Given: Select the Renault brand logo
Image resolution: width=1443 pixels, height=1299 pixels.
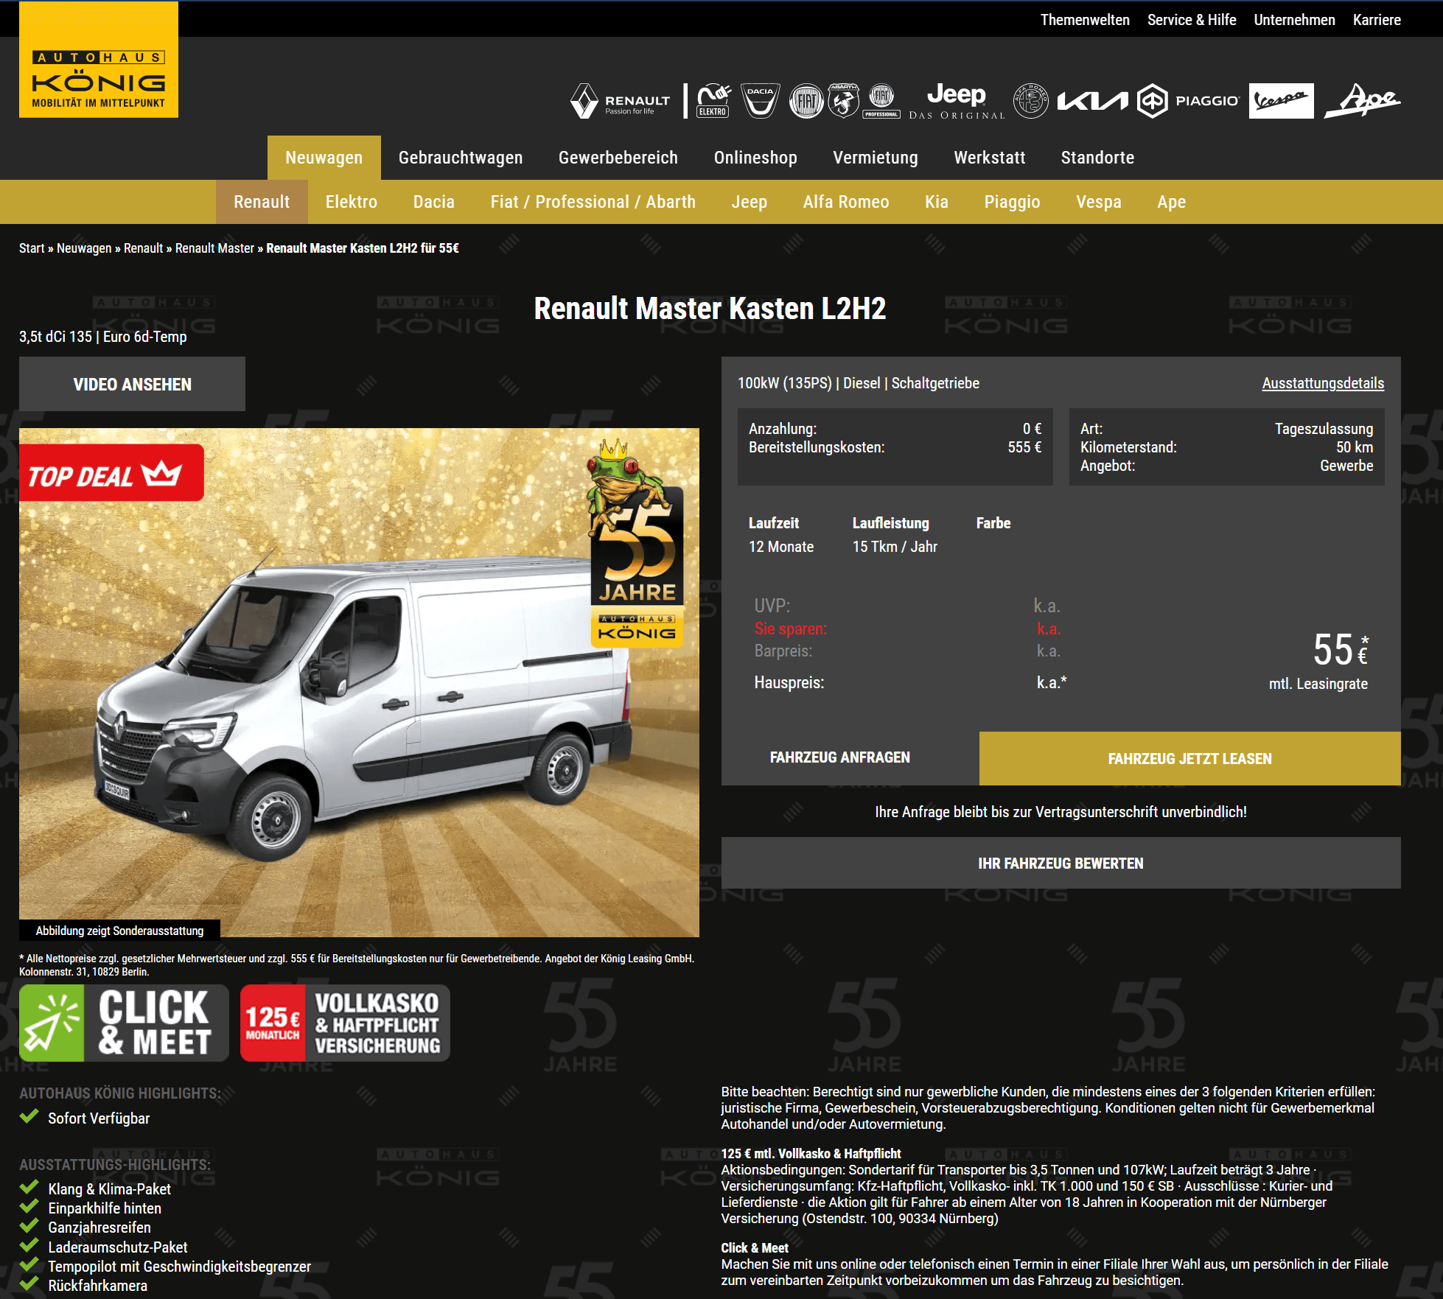Looking at the screenshot, I should tap(621, 101).
